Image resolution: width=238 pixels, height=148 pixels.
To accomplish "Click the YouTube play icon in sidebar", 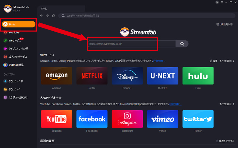I will pyautogui.click(x=5, y=33).
